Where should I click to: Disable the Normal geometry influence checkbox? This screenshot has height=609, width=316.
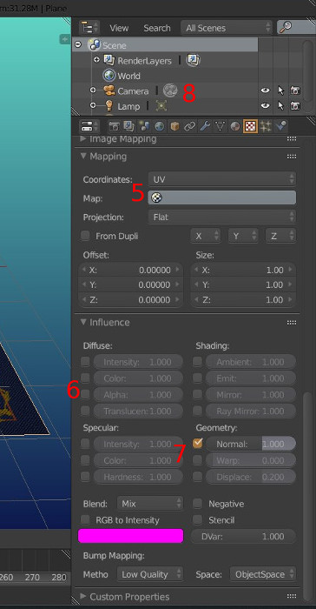point(198,443)
